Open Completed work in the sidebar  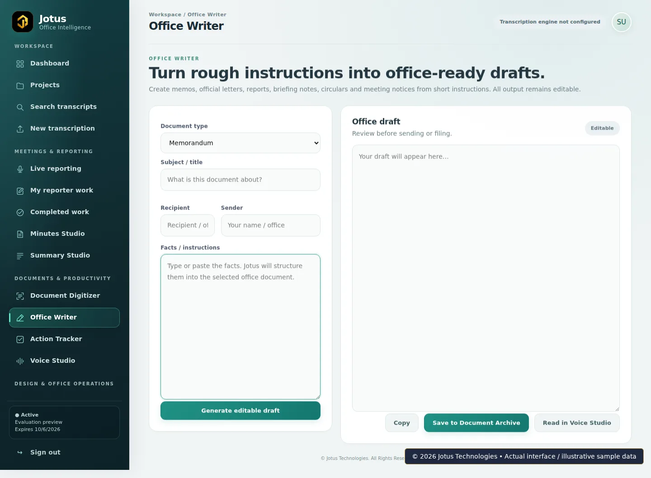pyautogui.click(x=64, y=212)
